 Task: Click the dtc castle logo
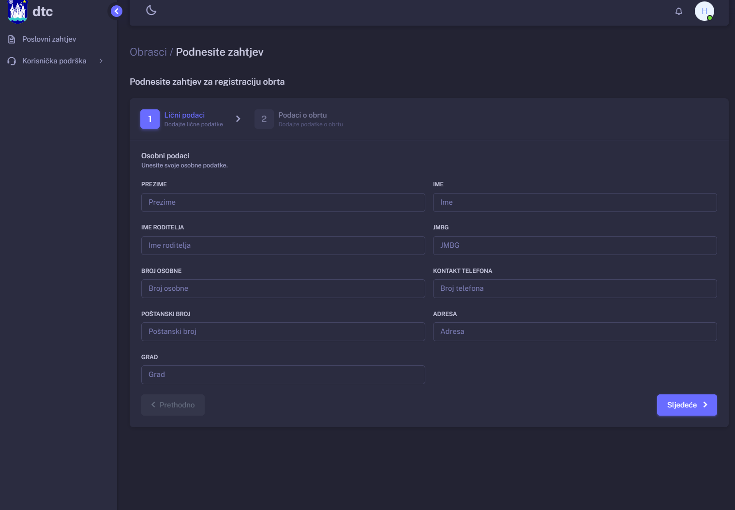17,11
